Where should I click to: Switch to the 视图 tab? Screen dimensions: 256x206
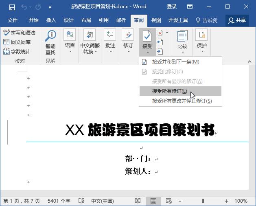click(156, 20)
